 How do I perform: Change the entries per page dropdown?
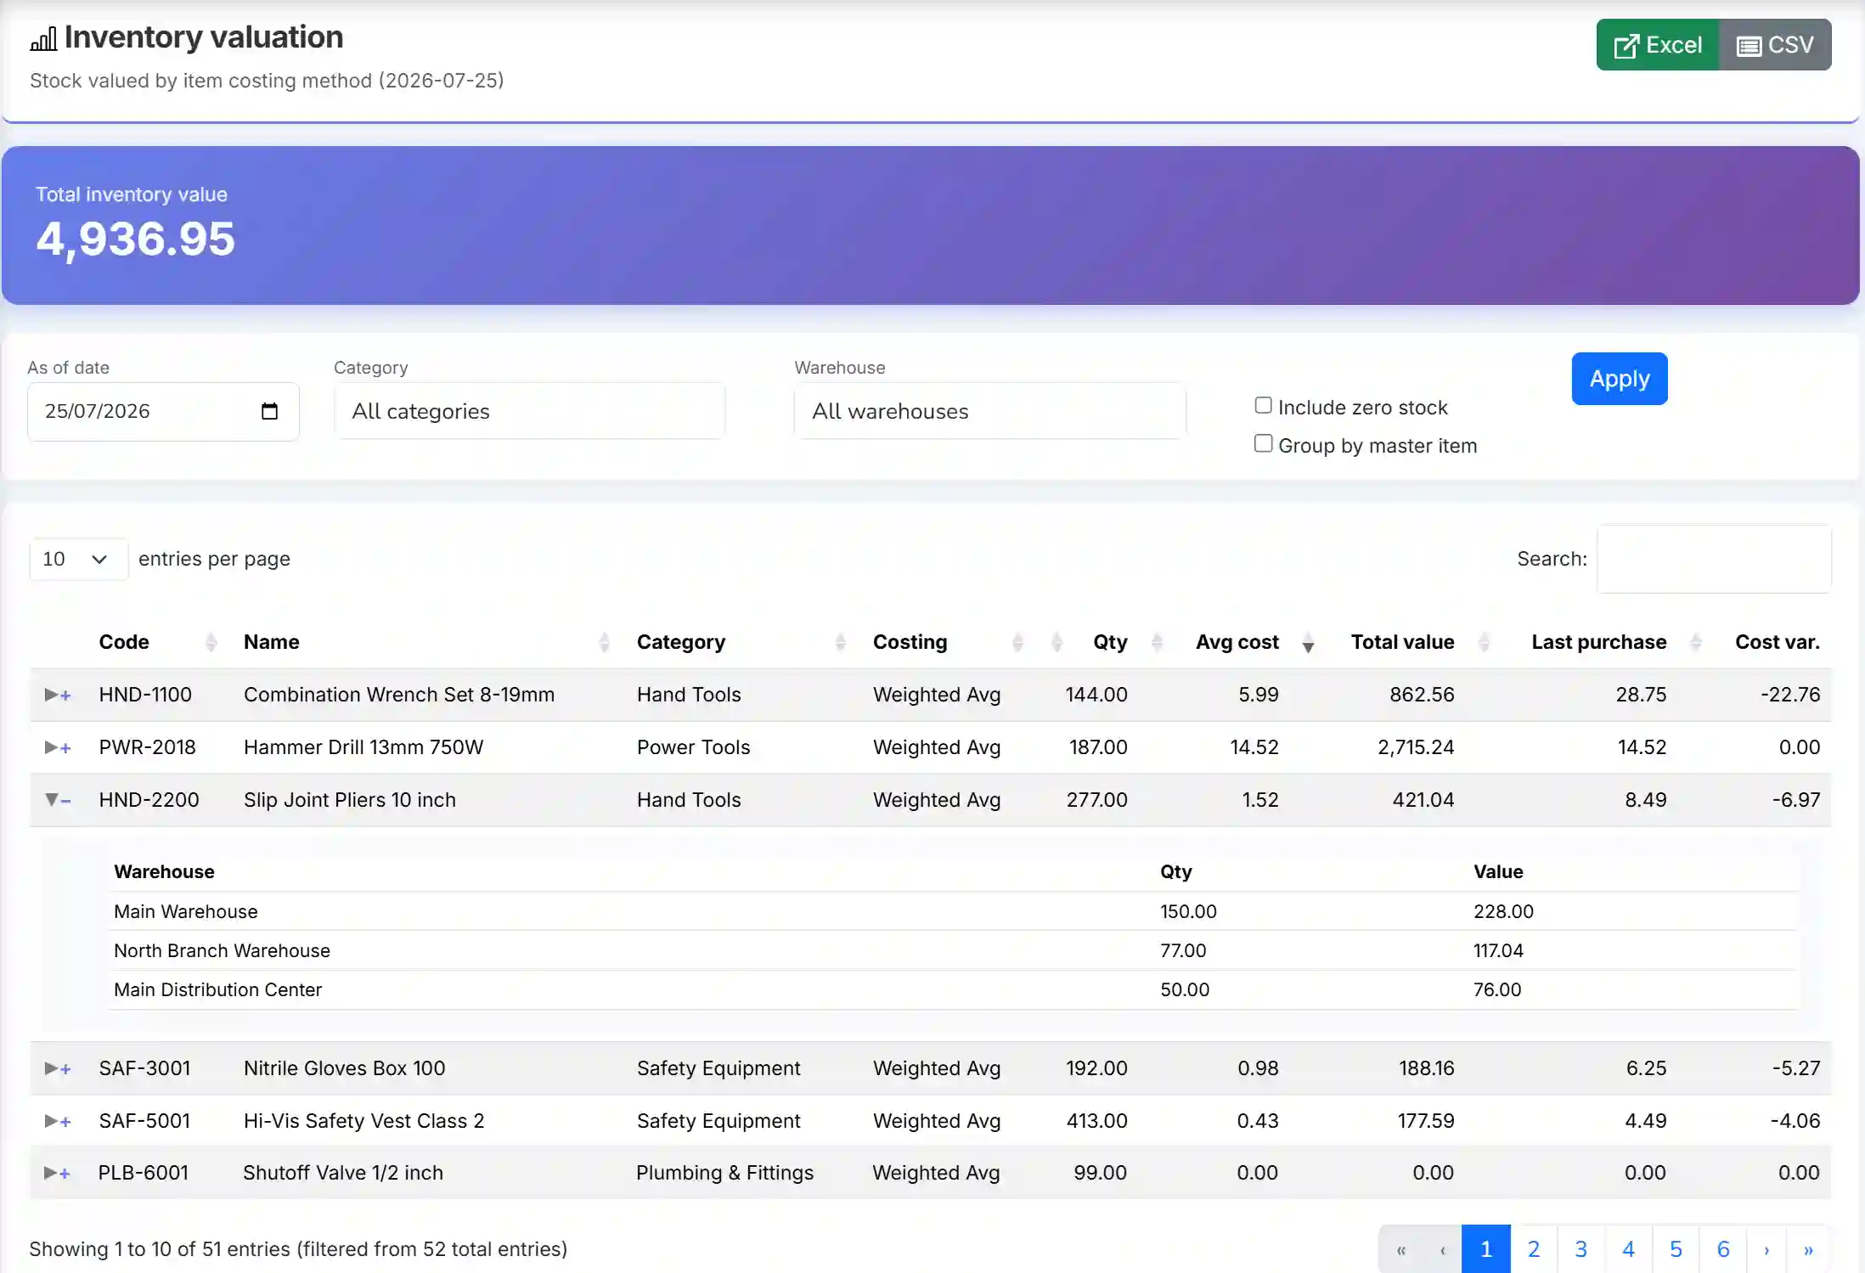pos(78,559)
